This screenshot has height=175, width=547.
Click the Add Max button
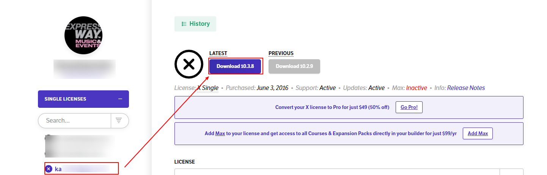pos(478,134)
